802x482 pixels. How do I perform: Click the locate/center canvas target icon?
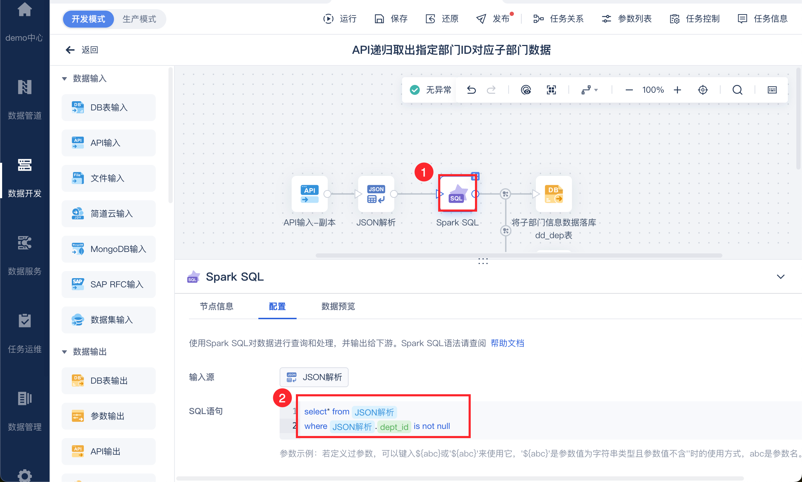[x=703, y=90]
